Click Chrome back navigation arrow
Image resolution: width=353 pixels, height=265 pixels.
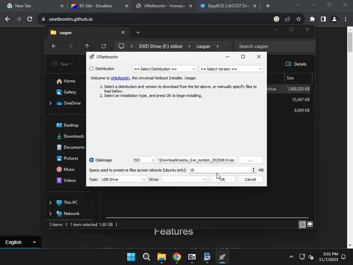click(x=8, y=19)
